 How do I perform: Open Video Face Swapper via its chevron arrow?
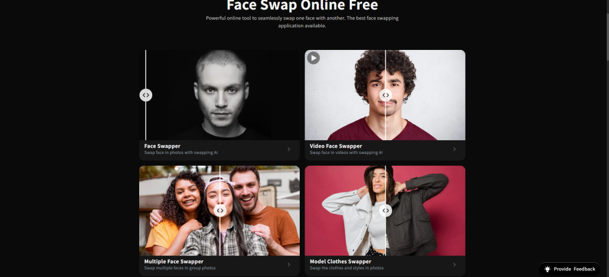(x=454, y=149)
